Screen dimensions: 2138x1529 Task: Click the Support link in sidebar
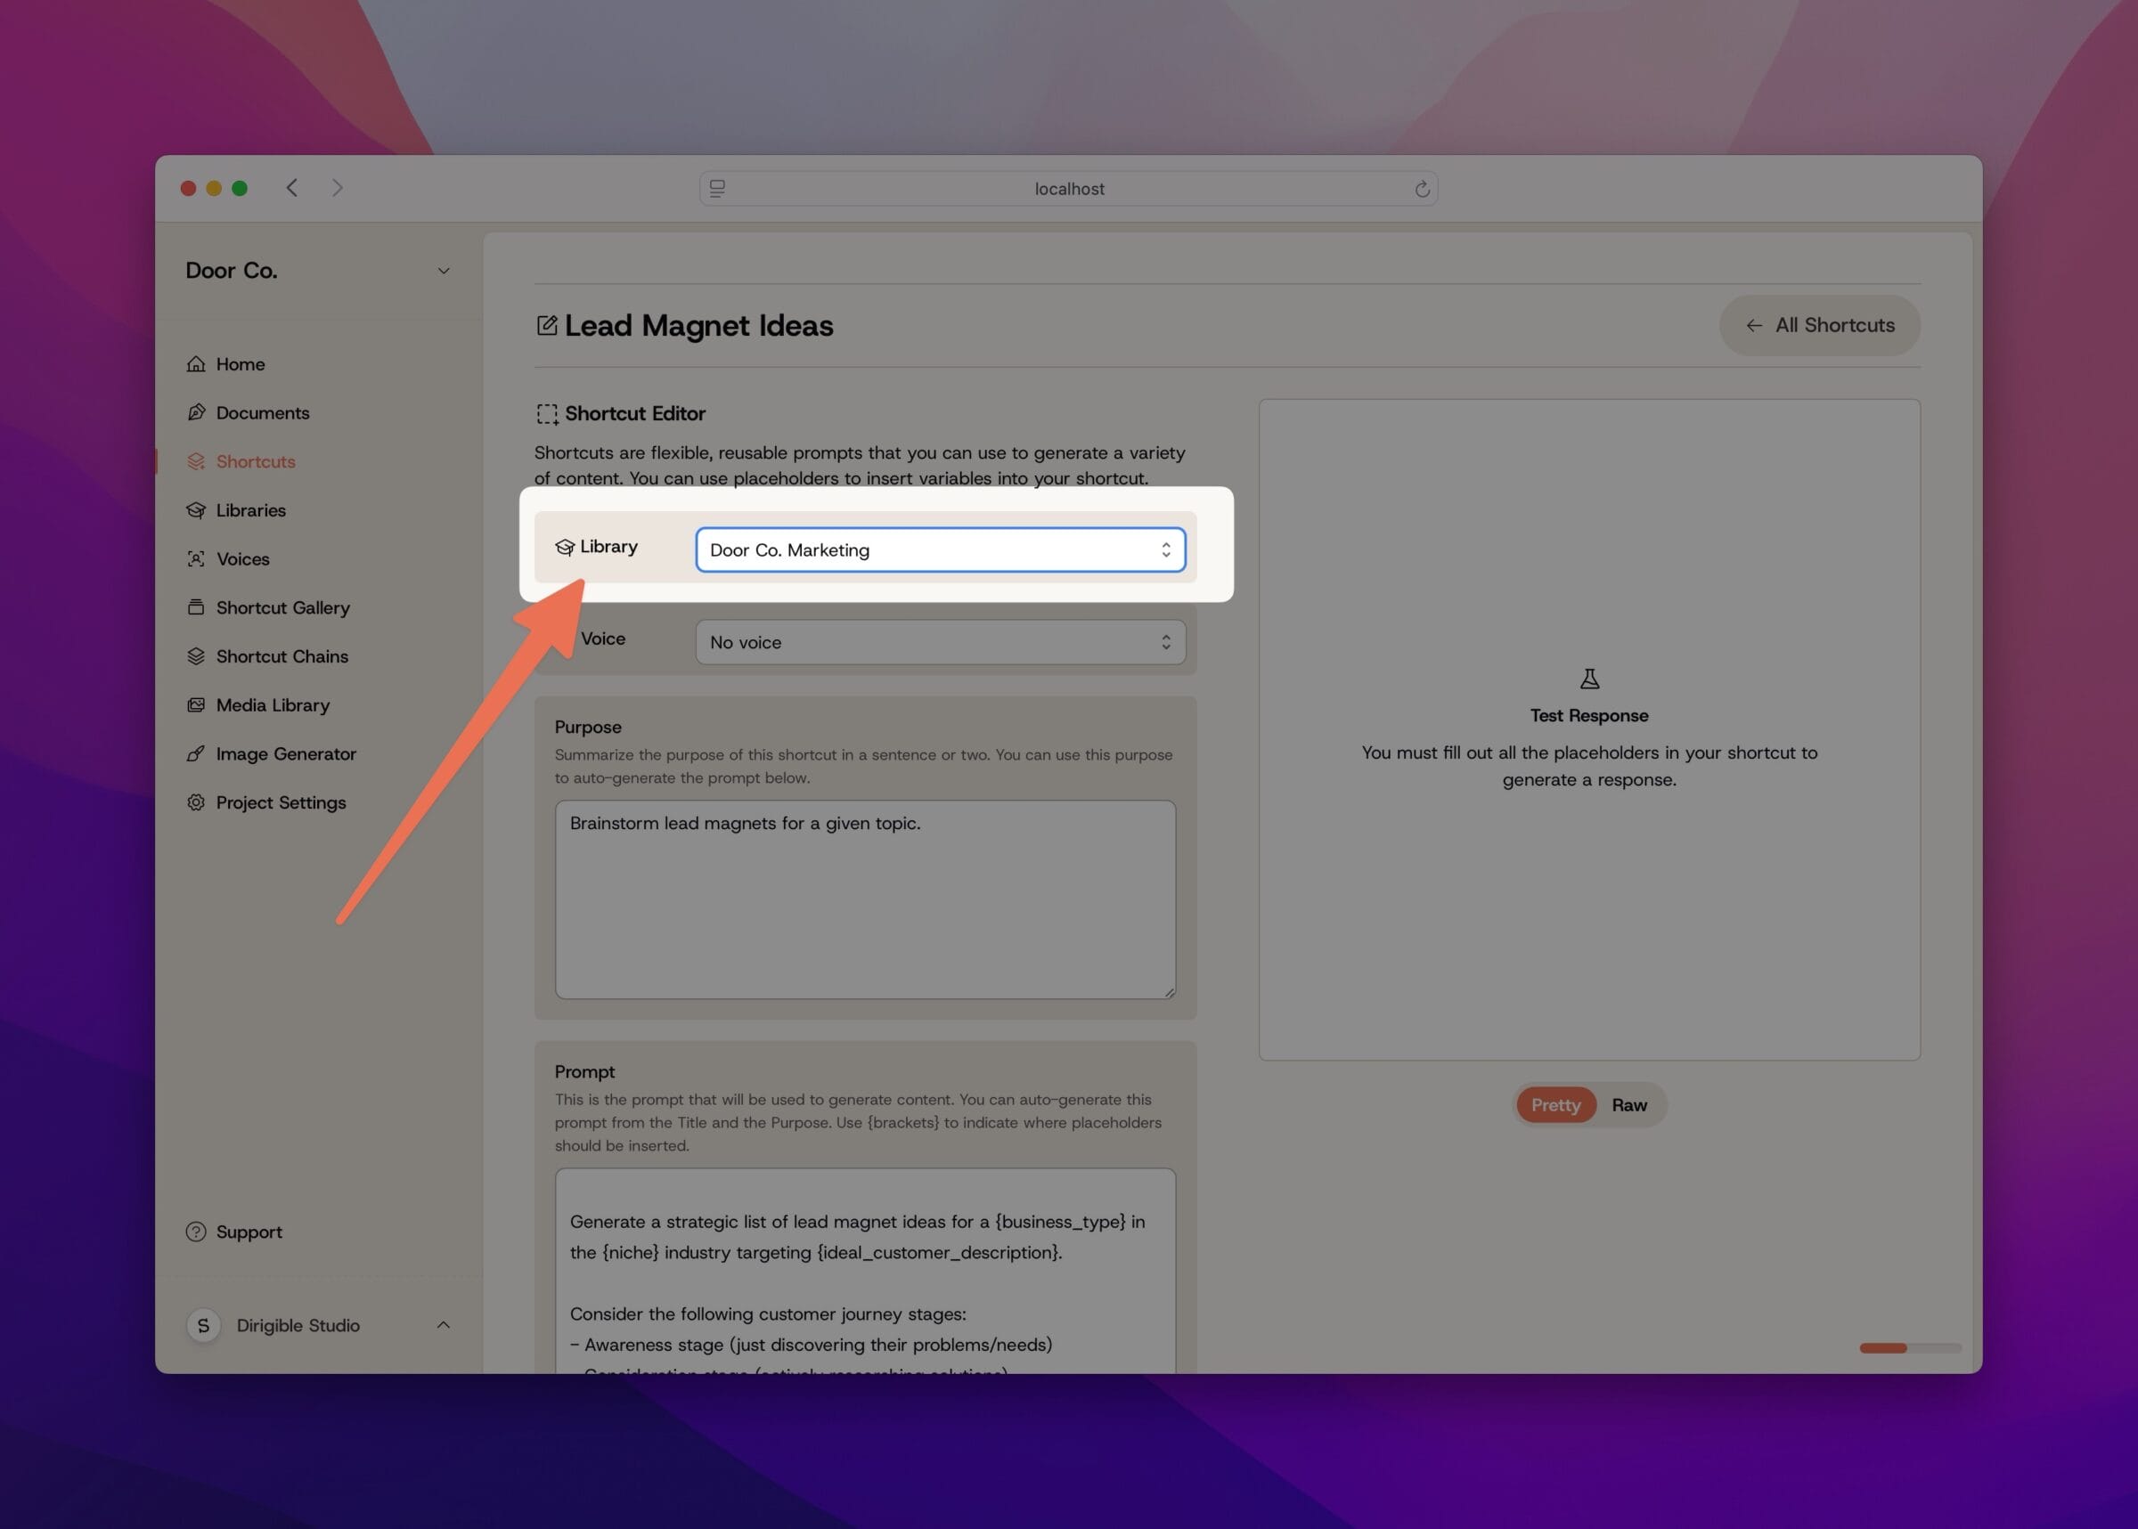(x=249, y=1232)
